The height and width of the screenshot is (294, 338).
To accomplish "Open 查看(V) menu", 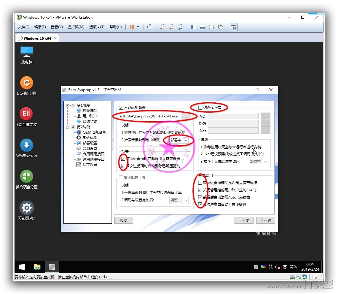I will coord(57,27).
